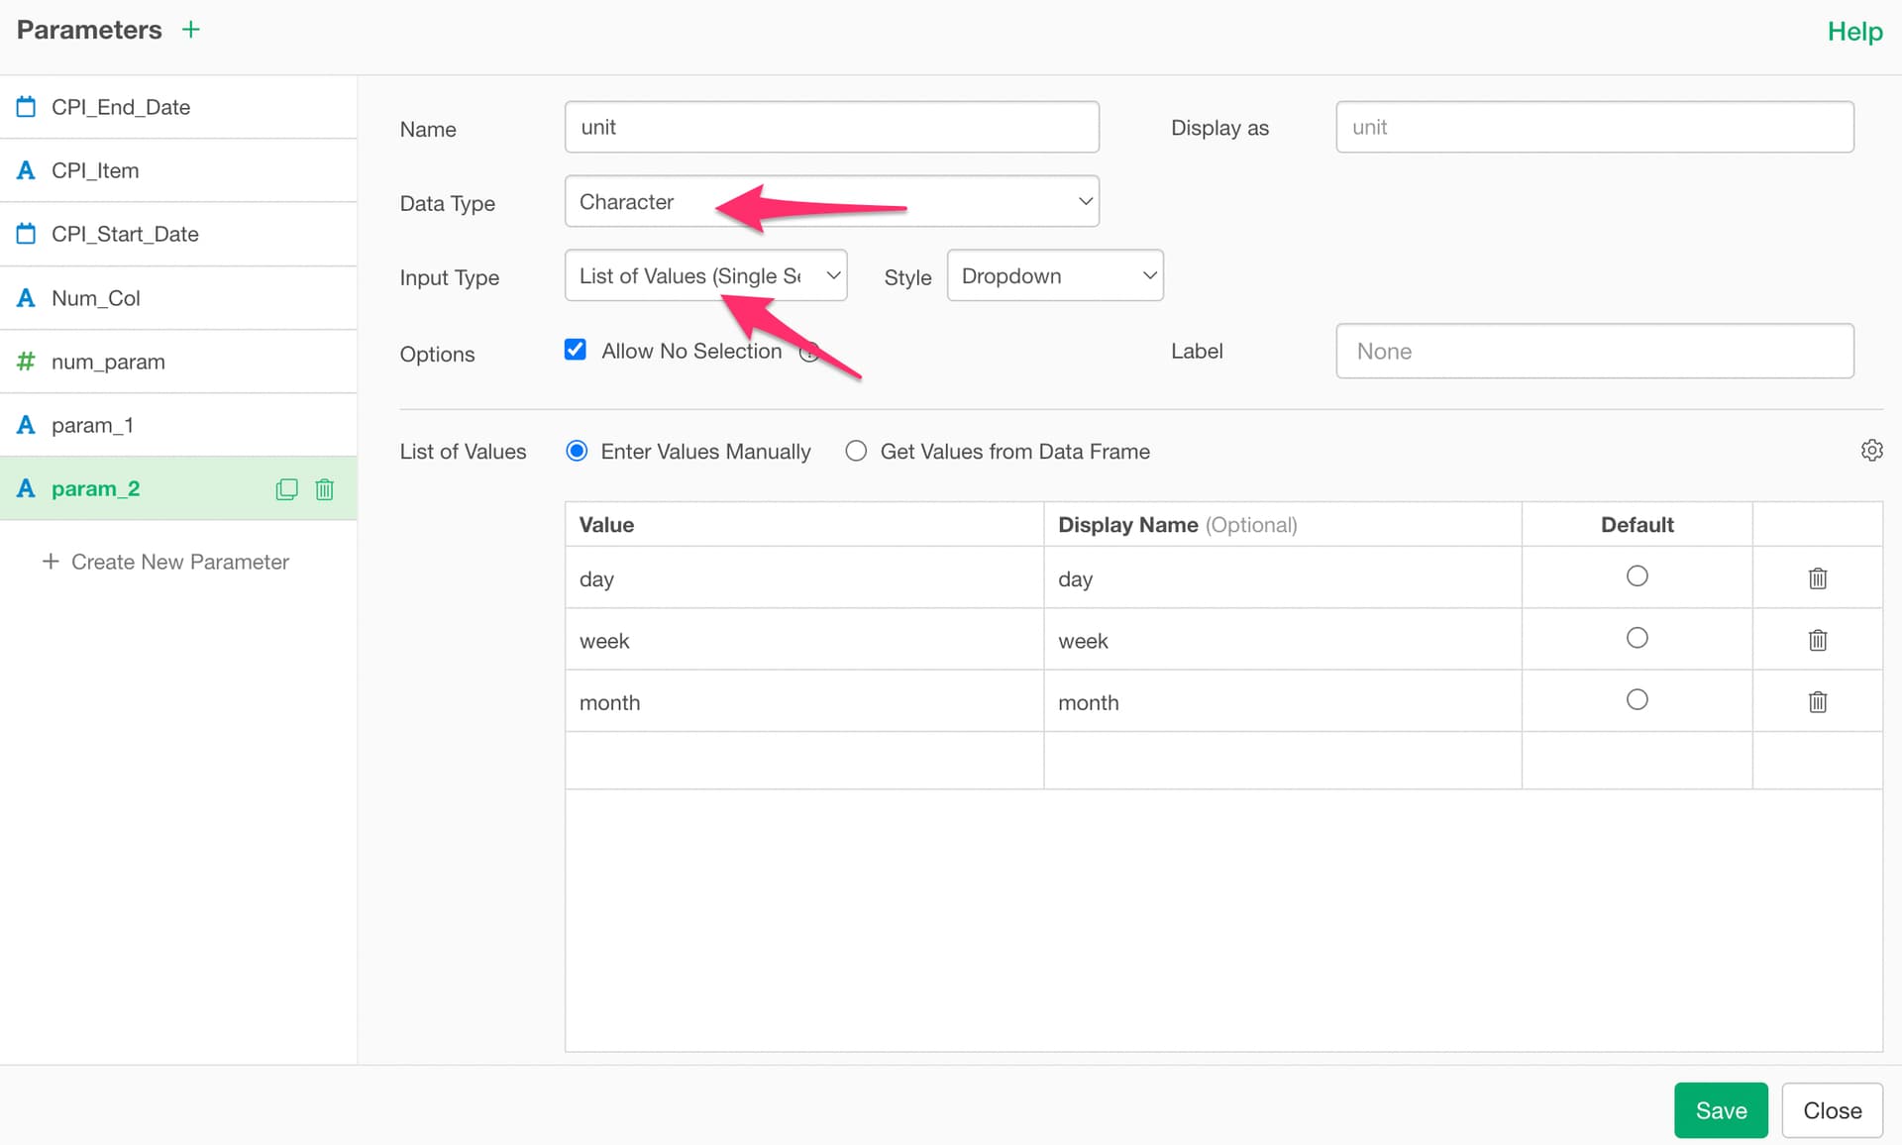The height and width of the screenshot is (1145, 1902).
Task: Set month as the default value
Action: [1638, 700]
